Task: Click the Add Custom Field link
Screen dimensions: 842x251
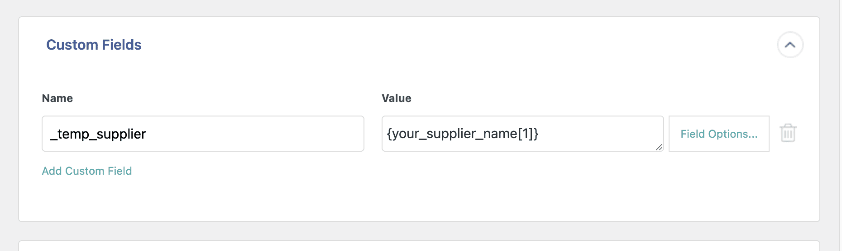Action: point(87,171)
